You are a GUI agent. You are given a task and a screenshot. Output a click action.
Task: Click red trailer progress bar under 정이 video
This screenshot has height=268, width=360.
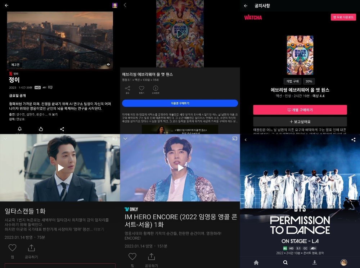pos(60,69)
